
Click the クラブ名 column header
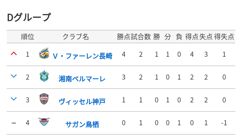click(76, 37)
